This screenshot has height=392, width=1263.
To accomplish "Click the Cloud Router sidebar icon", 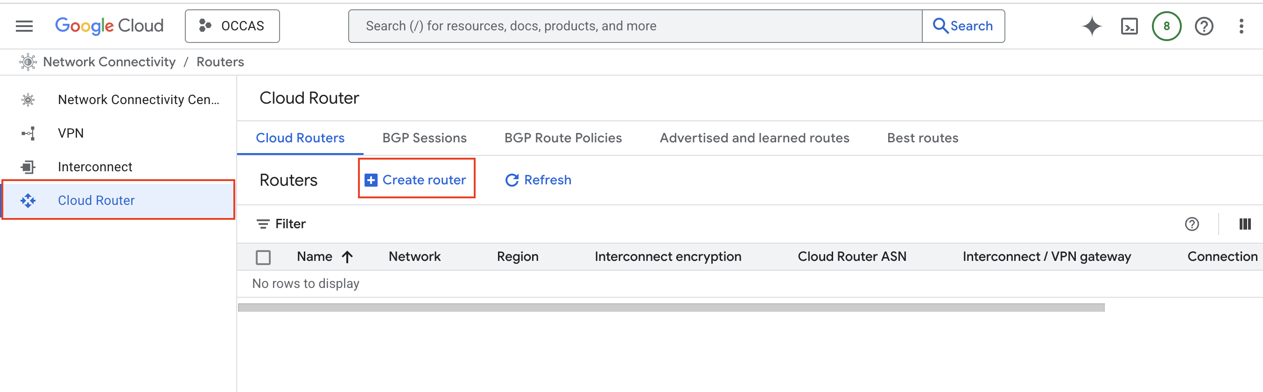I will pyautogui.click(x=28, y=200).
